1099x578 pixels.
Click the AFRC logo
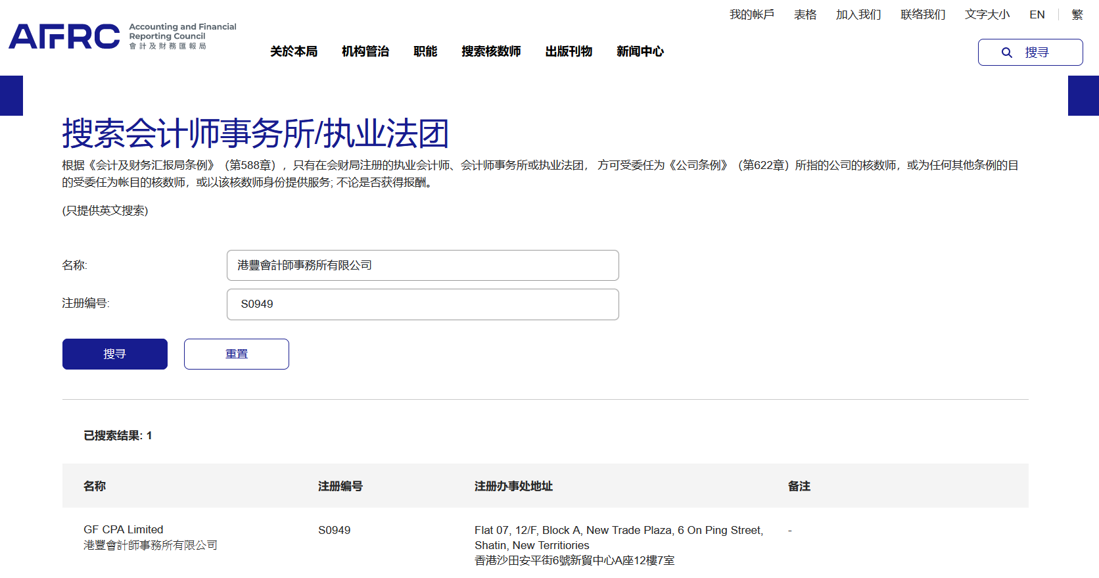point(122,36)
